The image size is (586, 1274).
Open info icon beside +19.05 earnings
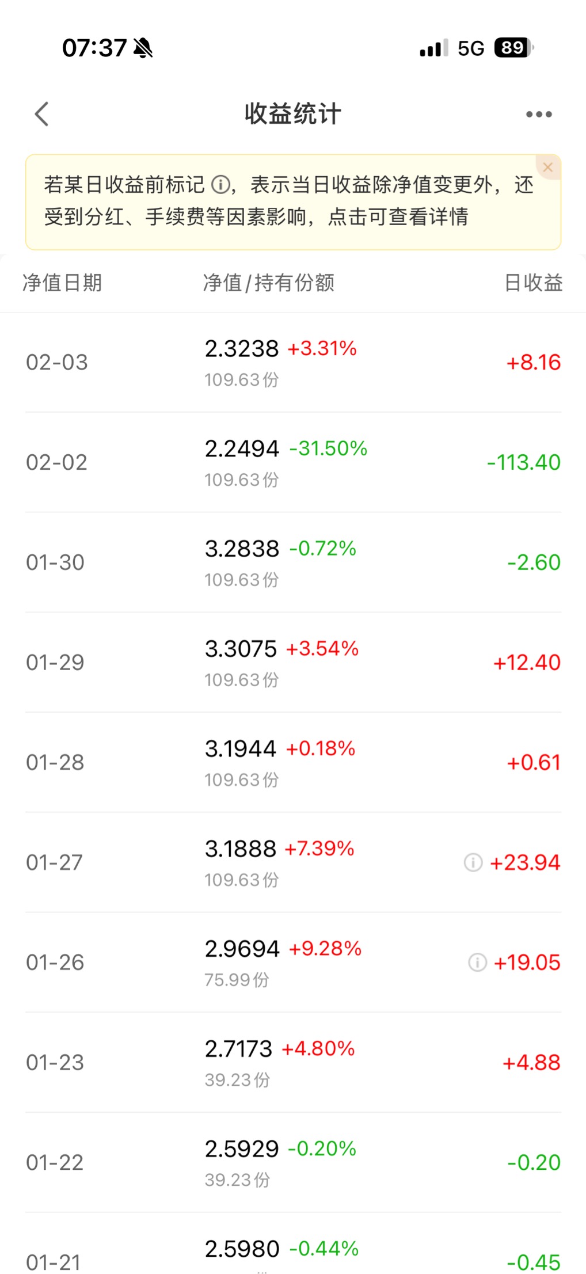pos(477,962)
